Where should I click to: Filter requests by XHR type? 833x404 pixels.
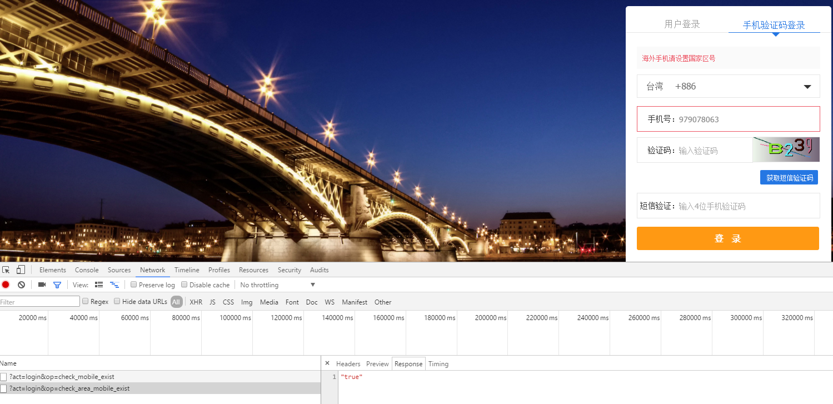coord(196,302)
